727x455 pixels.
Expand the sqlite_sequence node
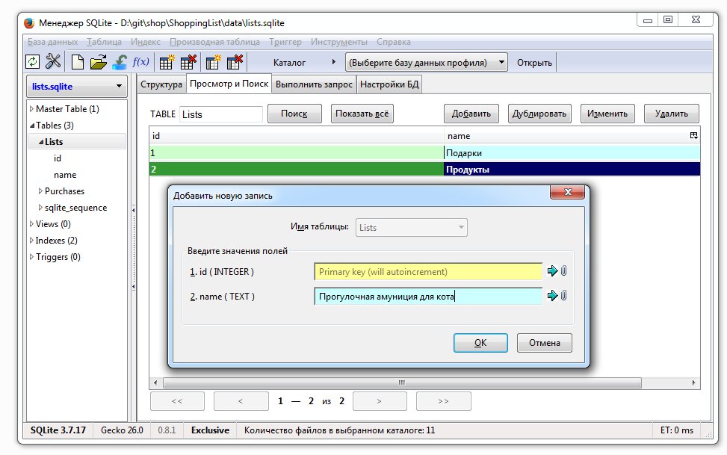(40, 207)
